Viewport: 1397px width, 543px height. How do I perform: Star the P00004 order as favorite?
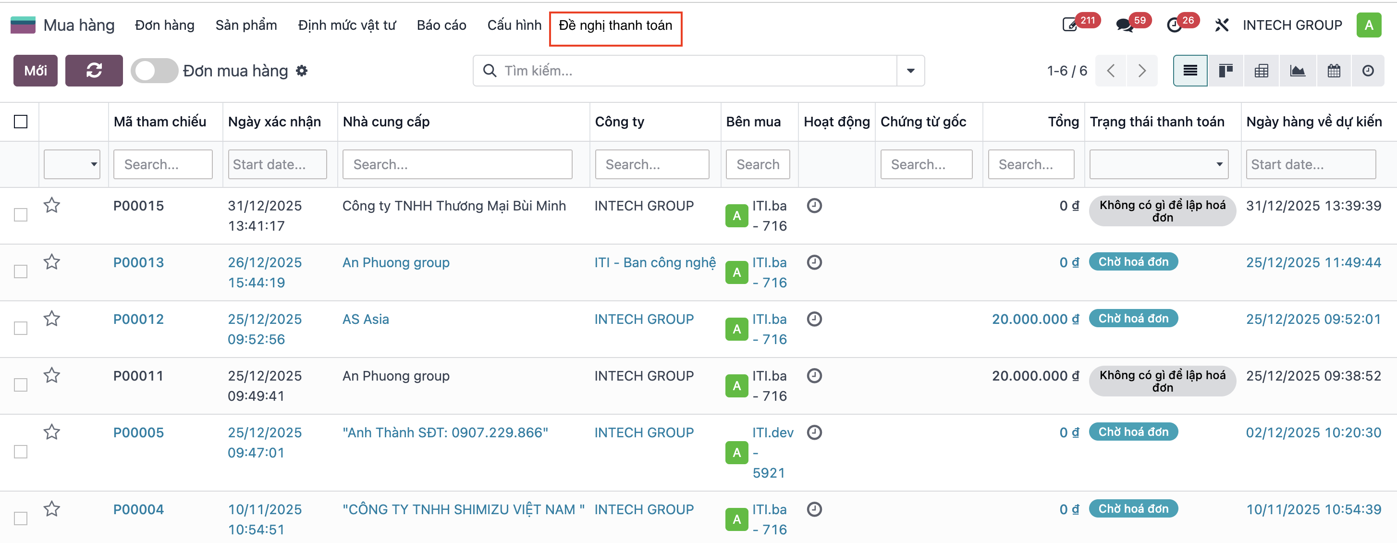[x=52, y=509]
